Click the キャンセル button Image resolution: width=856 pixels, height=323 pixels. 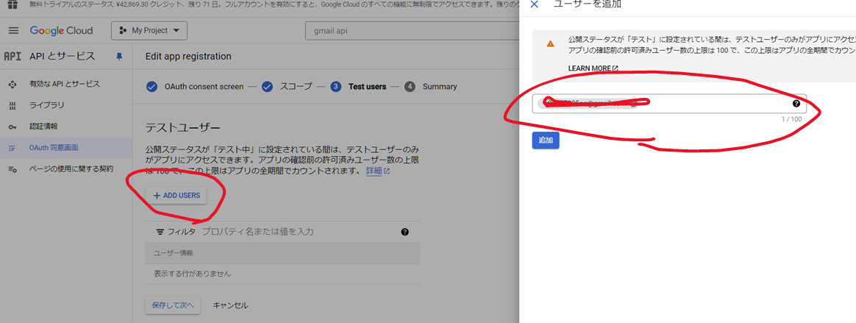[230, 305]
